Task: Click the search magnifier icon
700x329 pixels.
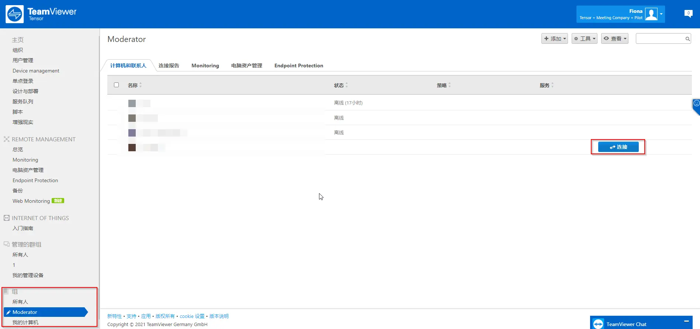Action: click(687, 39)
